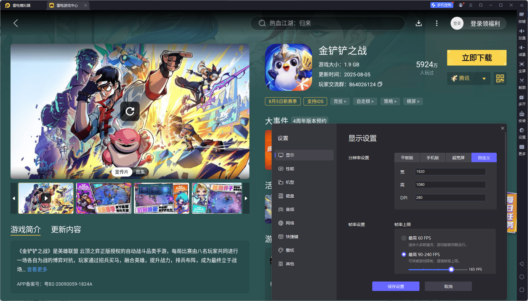Open the 截图 screenshot tool in the sidebar
Screen dimensions: 528x301
tap(522, 84)
